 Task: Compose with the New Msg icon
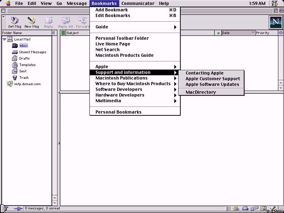click(32, 21)
